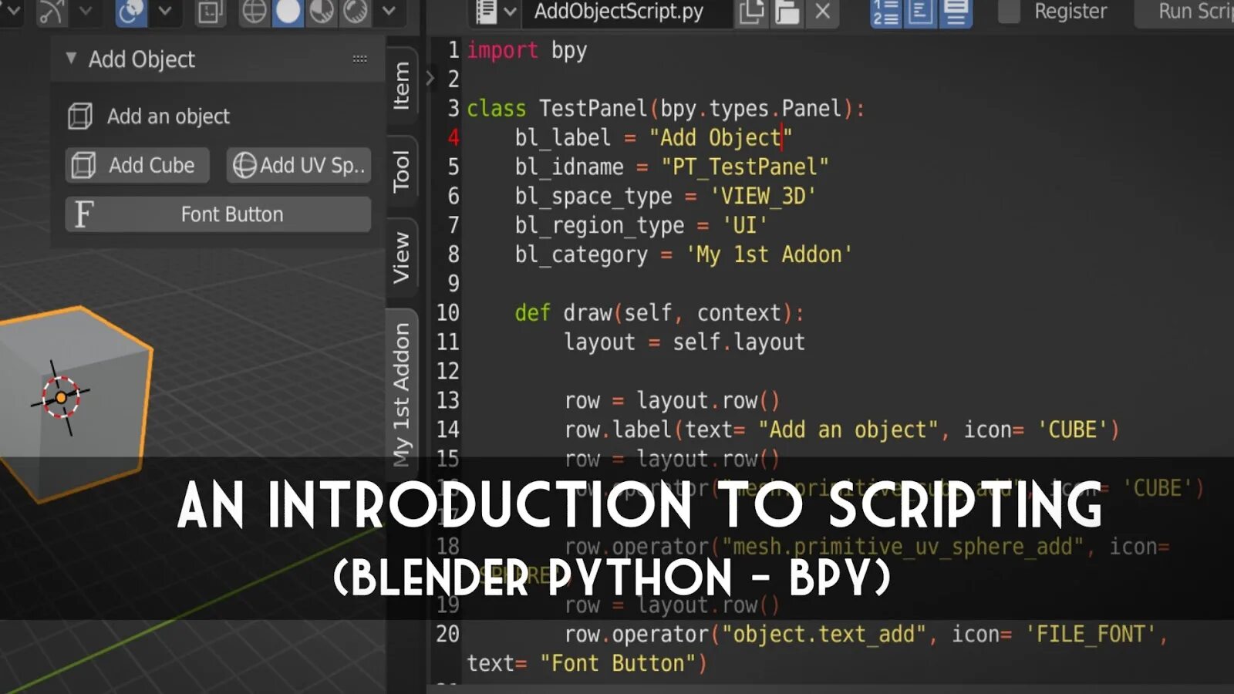Viewport: 1234px width, 694px height.
Task: Click the text= "Font Button" wrapped line
Action: (587, 664)
